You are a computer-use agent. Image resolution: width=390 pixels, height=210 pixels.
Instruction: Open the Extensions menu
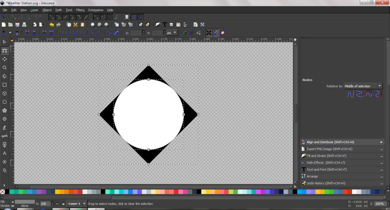tap(96, 10)
